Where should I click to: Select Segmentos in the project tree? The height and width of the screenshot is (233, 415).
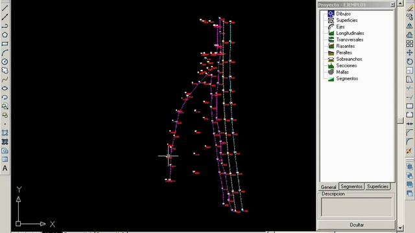pos(347,78)
